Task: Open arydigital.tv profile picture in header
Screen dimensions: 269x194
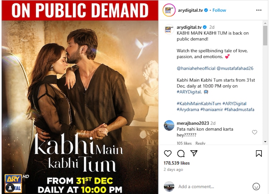Action: tap(169, 10)
